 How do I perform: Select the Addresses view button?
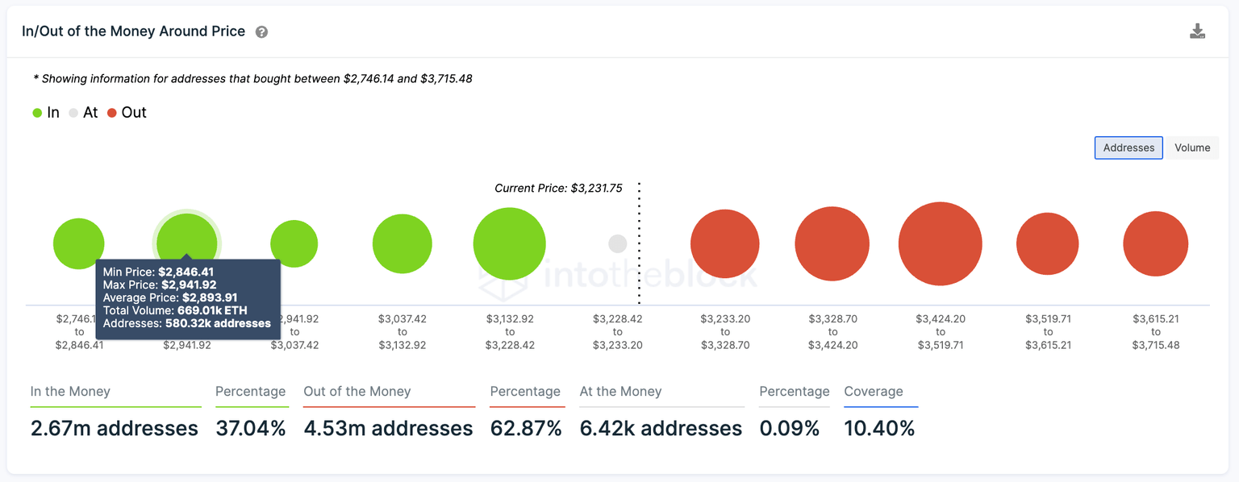(x=1128, y=148)
